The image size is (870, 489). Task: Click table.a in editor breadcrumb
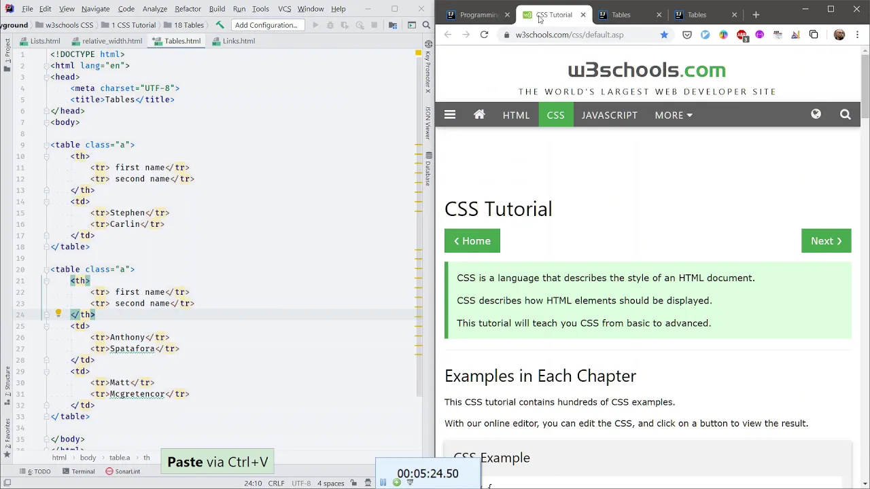click(120, 458)
